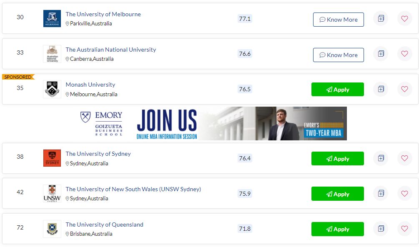Image resolution: width=419 pixels, height=247 pixels.
Task: Apply to The University of Sydney
Action: (x=338, y=159)
